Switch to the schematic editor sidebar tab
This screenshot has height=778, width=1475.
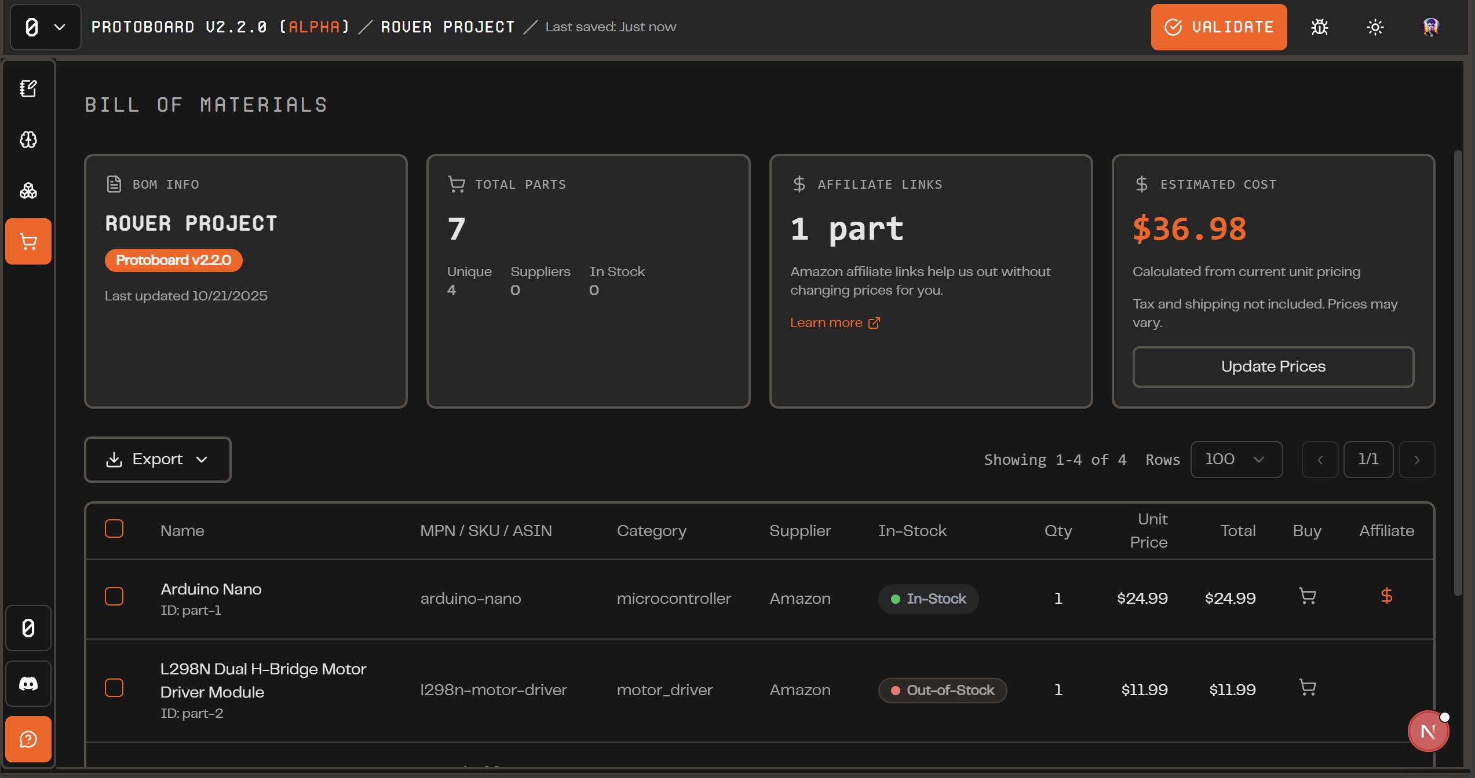pyautogui.click(x=28, y=89)
